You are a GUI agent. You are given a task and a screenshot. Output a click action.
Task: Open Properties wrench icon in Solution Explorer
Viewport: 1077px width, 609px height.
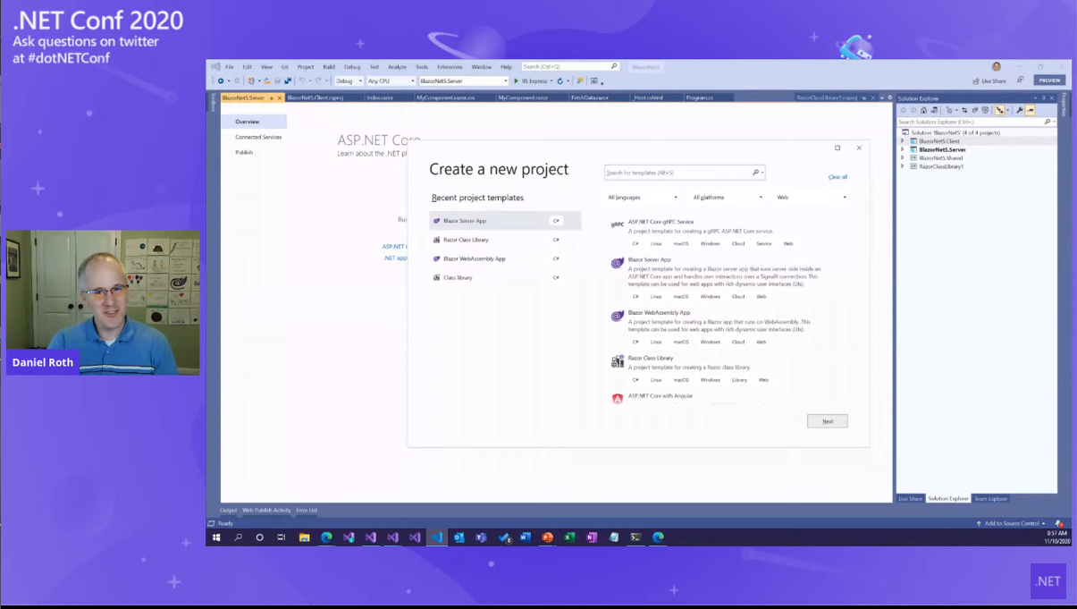tap(1020, 110)
